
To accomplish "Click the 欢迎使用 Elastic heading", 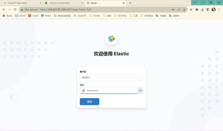I will pos(111,54).
